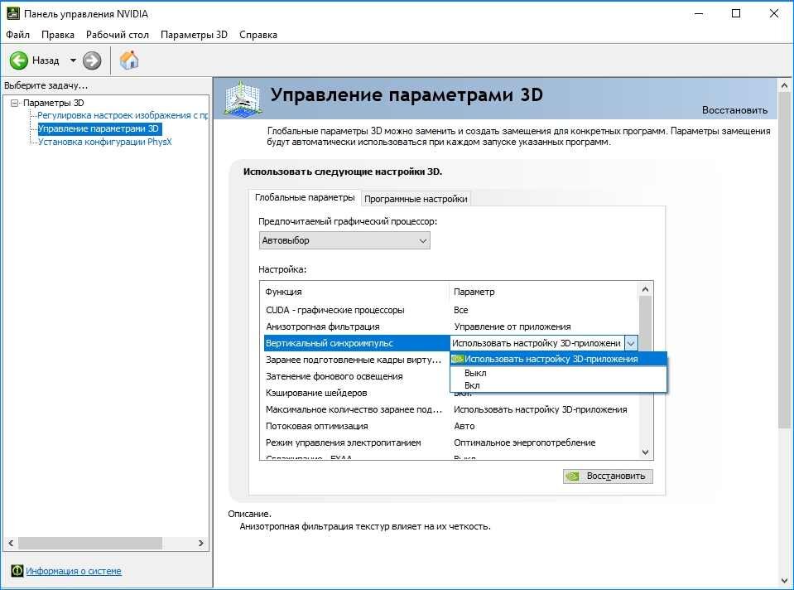Click the 3D settings header icon

click(x=243, y=99)
